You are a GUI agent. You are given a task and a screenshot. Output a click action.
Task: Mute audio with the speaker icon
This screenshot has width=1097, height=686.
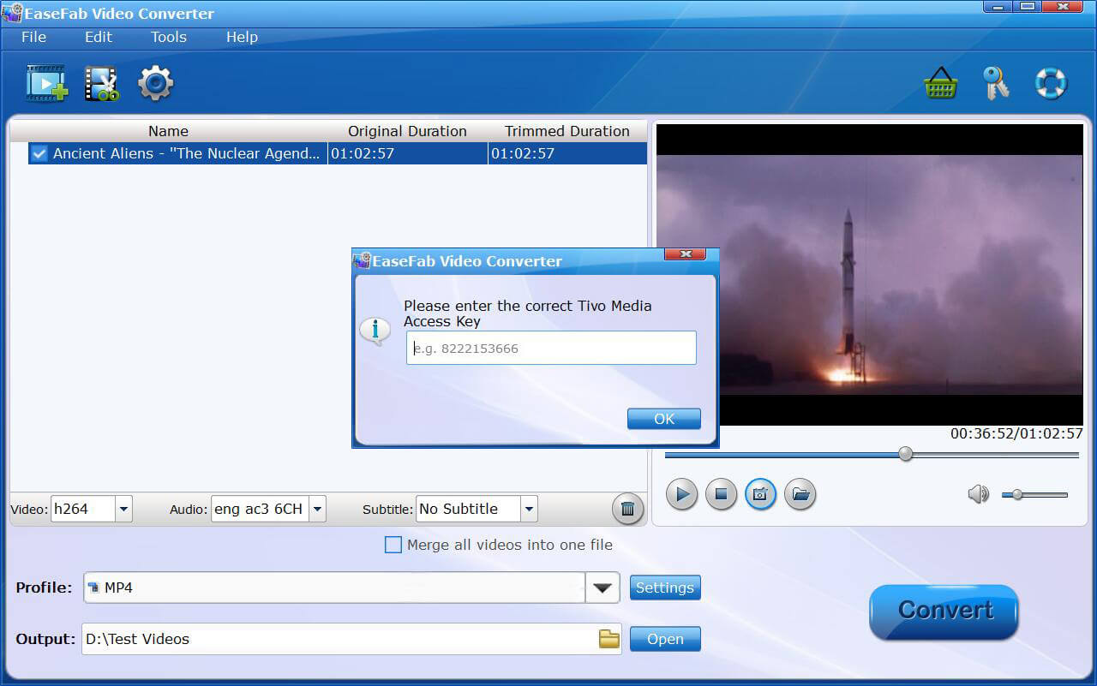point(978,494)
